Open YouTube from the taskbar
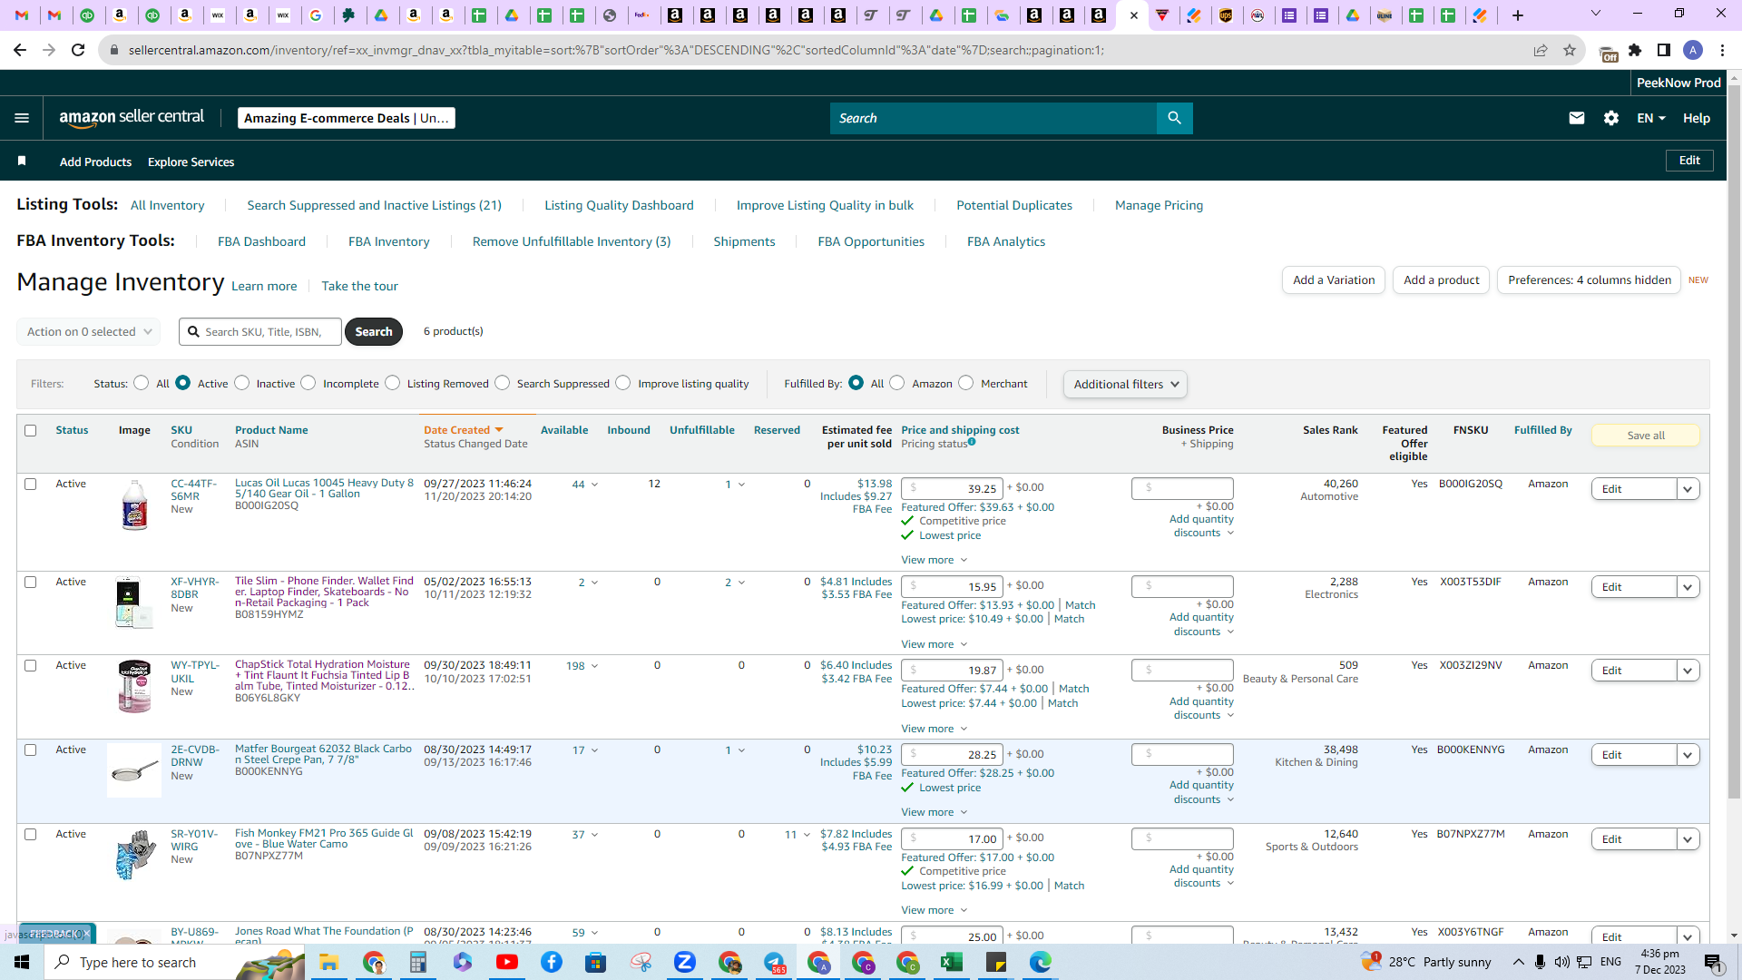The width and height of the screenshot is (1742, 980). (x=507, y=962)
